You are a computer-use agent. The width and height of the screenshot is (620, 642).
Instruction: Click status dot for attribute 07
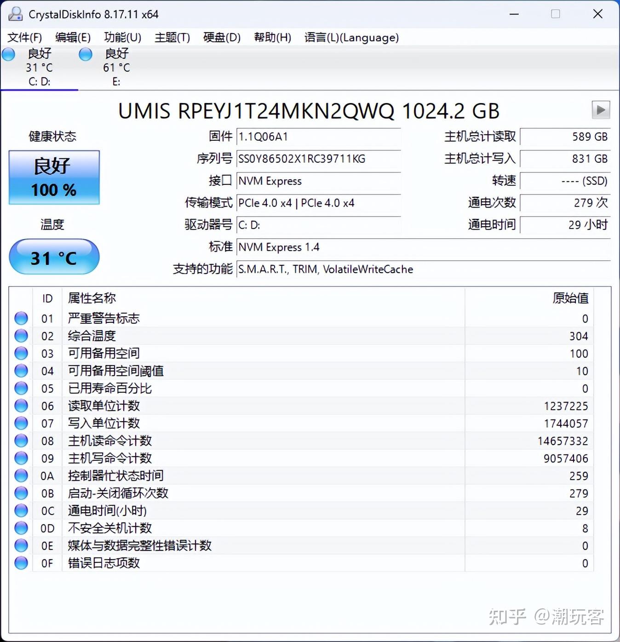21,423
